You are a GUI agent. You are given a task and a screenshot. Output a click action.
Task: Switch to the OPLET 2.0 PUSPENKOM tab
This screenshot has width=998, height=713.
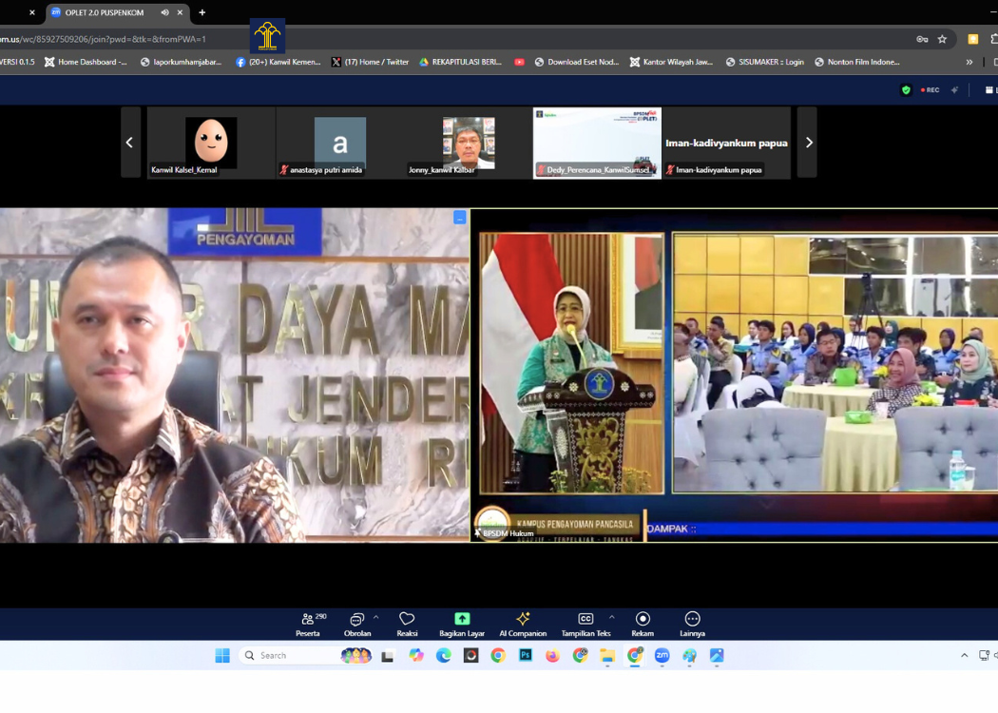point(105,12)
